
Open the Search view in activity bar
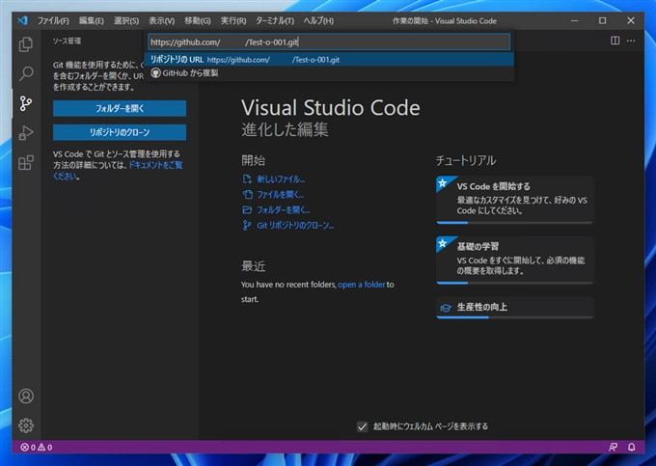pos(26,73)
